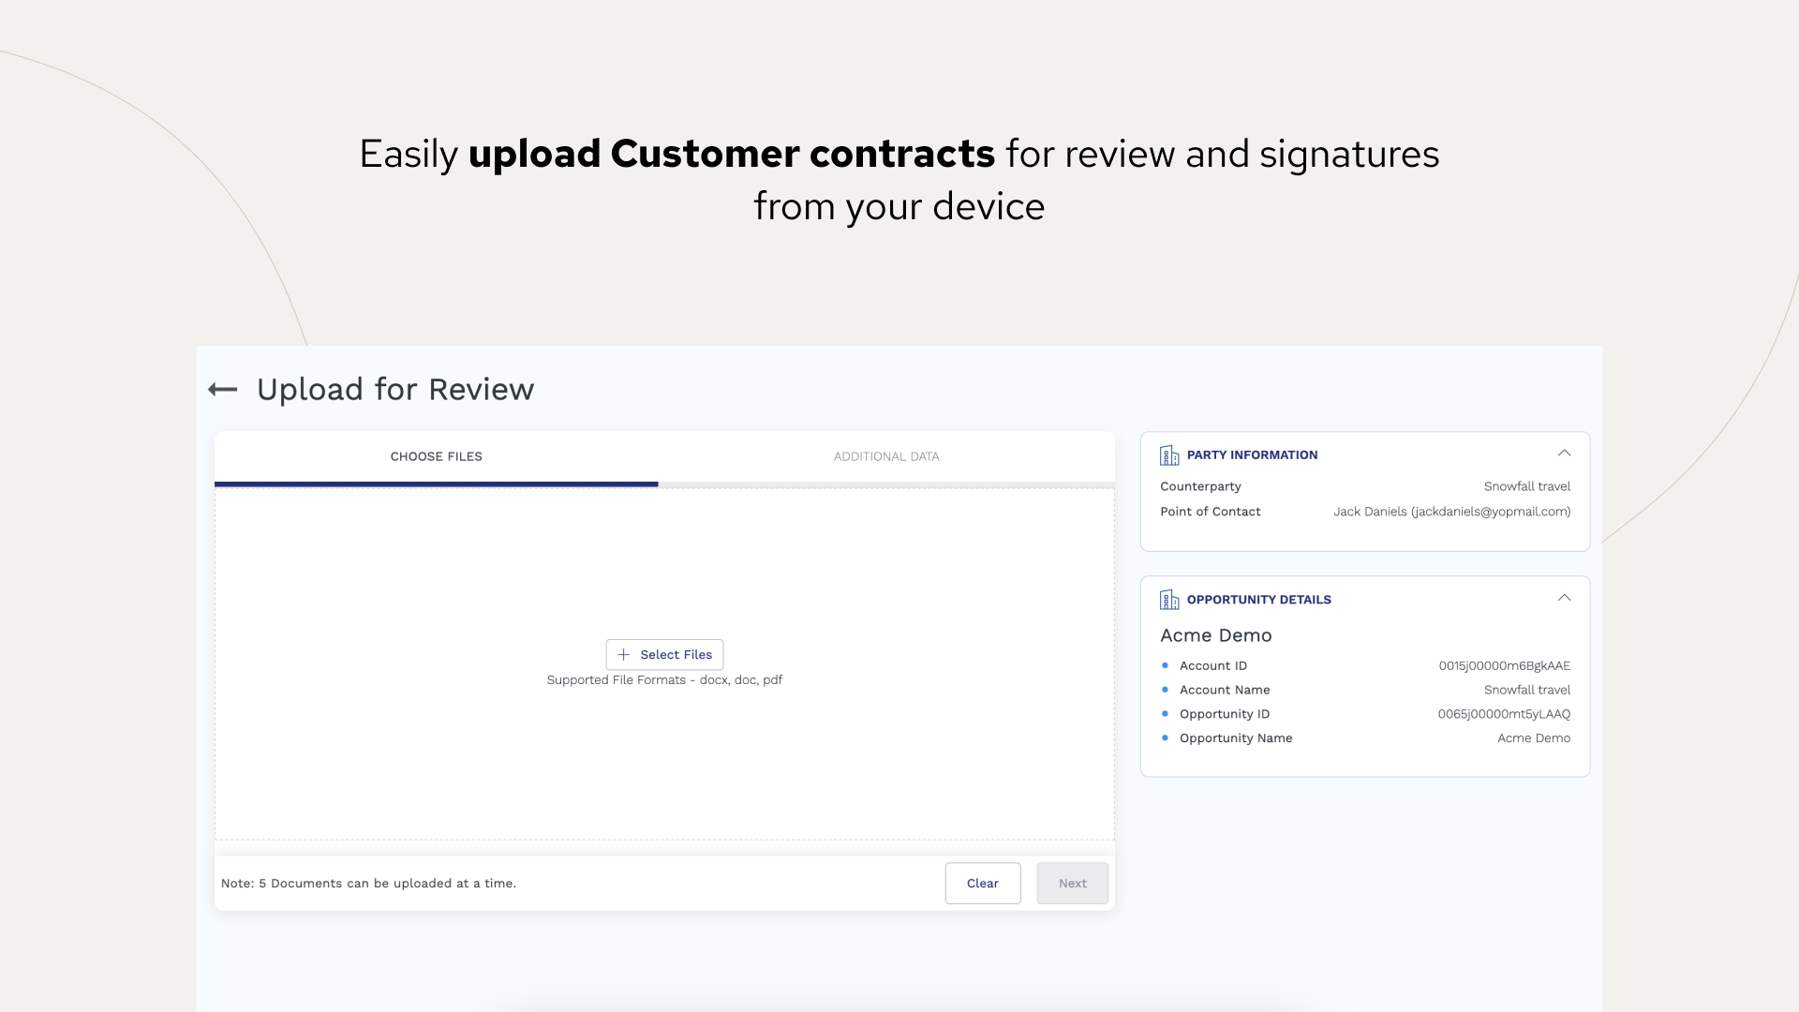The image size is (1799, 1012).
Task: Click the Opportunity Name label
Action: pyautogui.click(x=1236, y=738)
